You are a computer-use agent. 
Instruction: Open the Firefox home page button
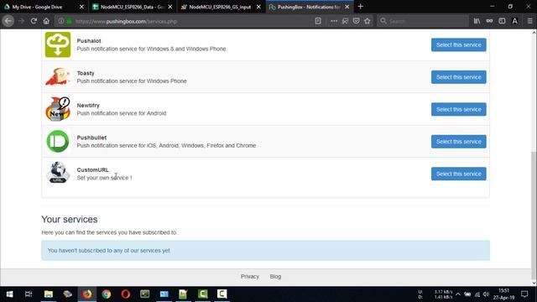click(46, 21)
